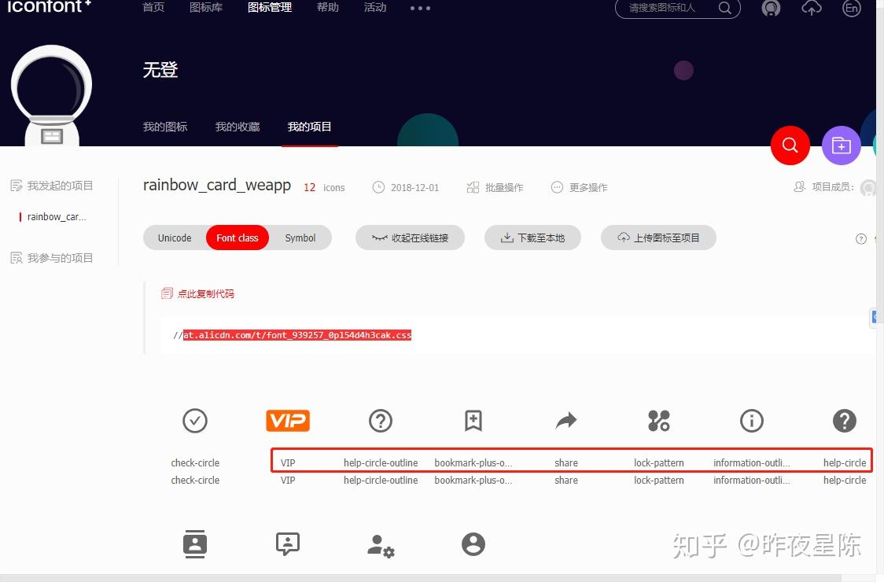Viewport: 884px width, 582px height.
Task: Collapse online link with 收起在线链接
Action: pyautogui.click(x=410, y=238)
